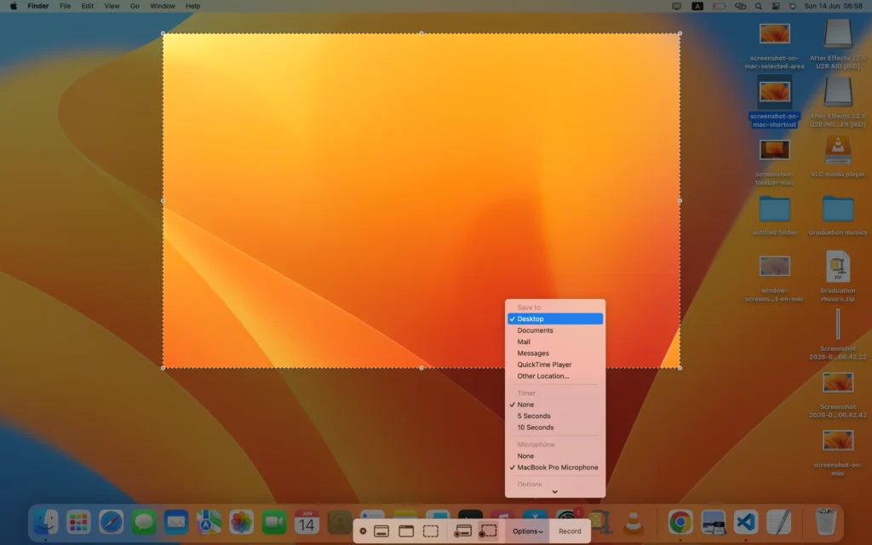
Task: Set Timer to 10 Seconds
Action: [x=555, y=427]
